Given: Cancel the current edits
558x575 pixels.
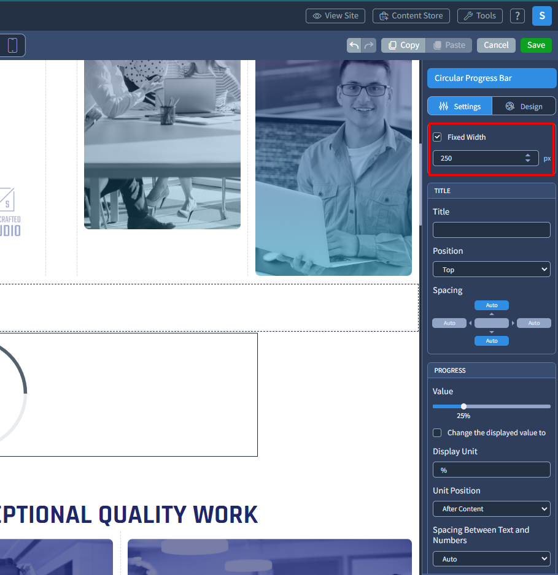Looking at the screenshot, I should 496,45.
